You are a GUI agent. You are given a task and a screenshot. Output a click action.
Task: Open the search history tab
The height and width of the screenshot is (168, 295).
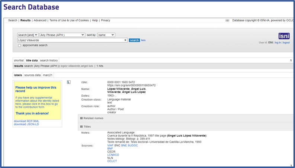click(x=49, y=61)
